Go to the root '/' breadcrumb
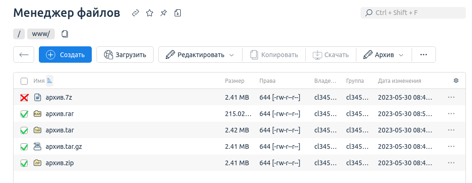 coord(19,34)
